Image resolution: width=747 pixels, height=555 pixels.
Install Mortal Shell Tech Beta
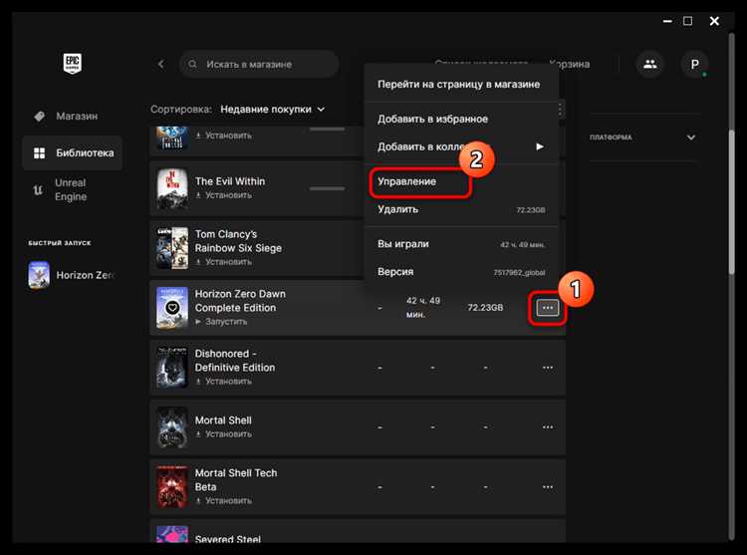pos(223,501)
